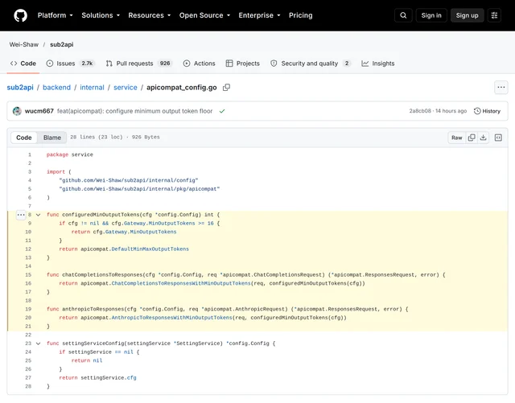Open the line 8 three-dot actions menu
This screenshot has width=515, height=403.
[x=21, y=215]
